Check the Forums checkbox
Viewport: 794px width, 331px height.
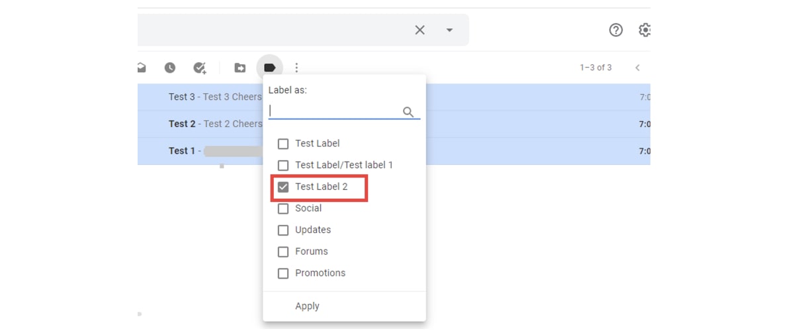(x=283, y=252)
